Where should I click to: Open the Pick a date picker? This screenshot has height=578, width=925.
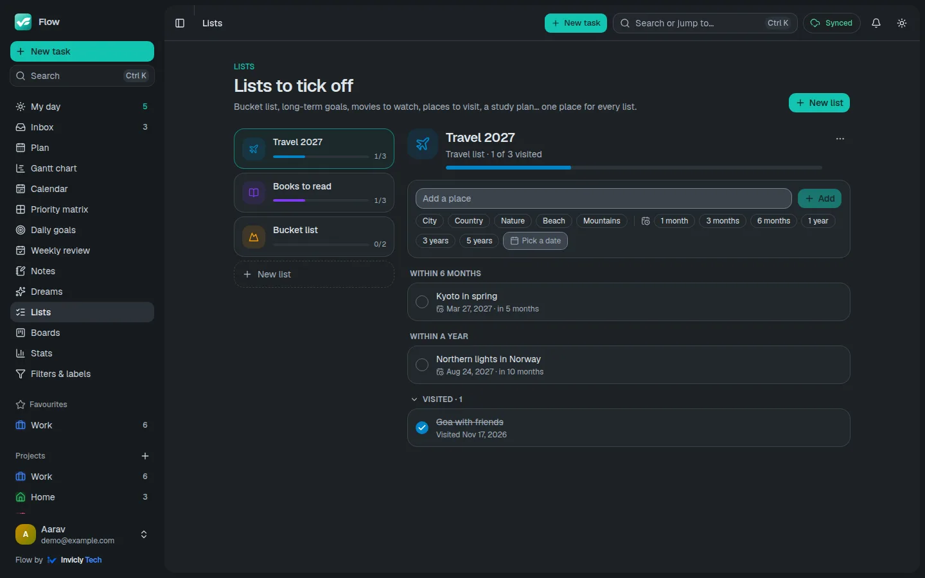tap(535, 241)
